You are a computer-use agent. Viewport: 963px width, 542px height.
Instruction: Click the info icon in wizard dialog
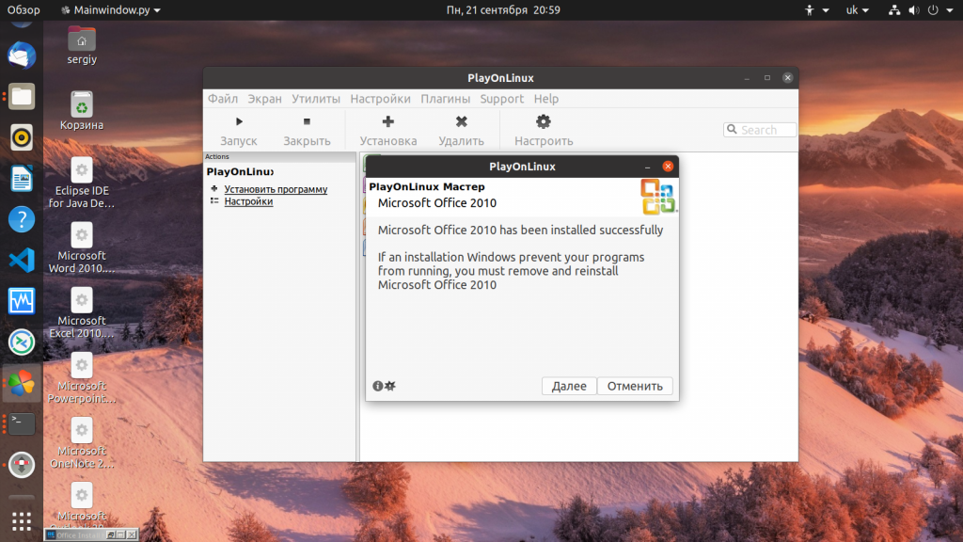point(378,386)
